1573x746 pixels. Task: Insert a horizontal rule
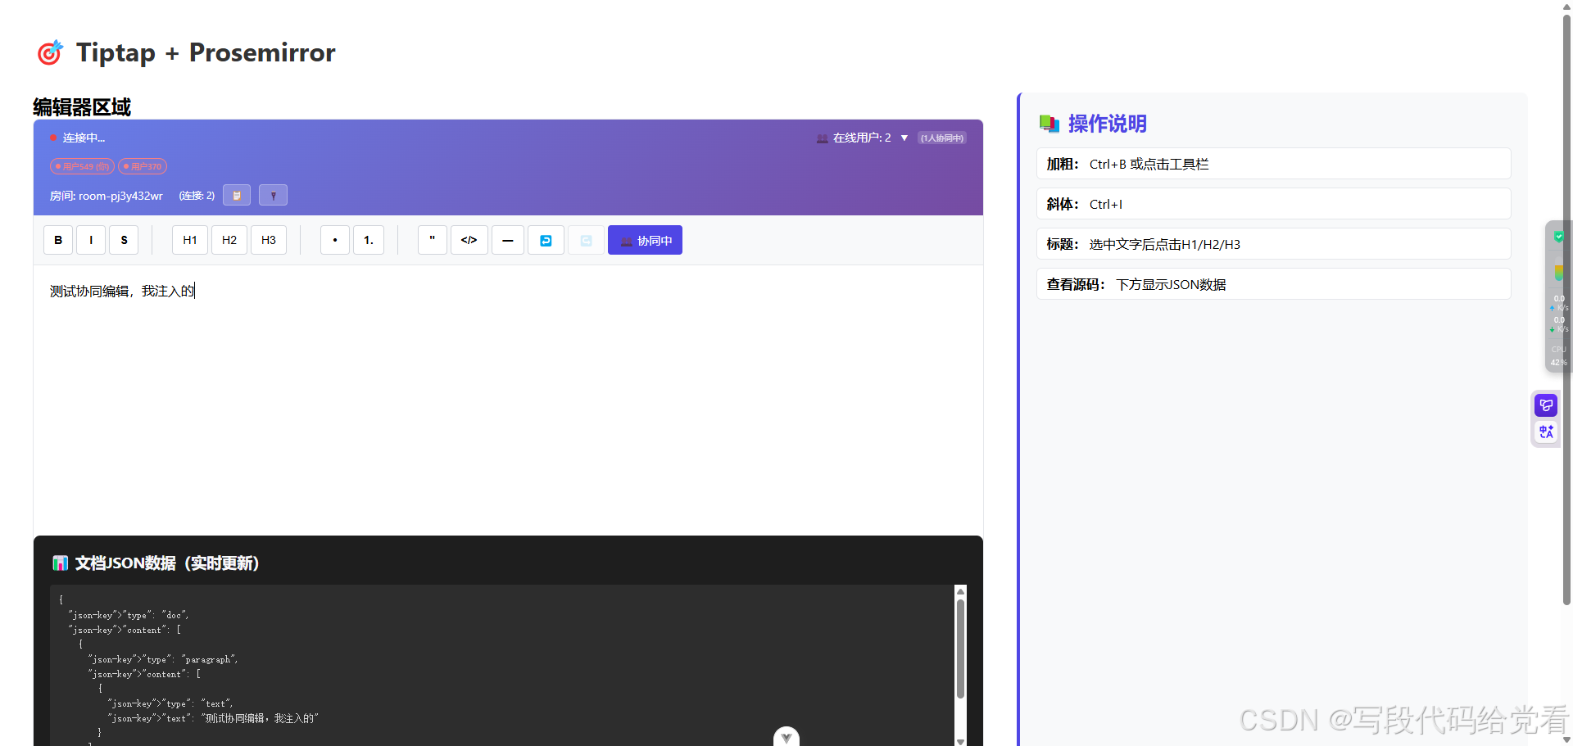(x=508, y=240)
